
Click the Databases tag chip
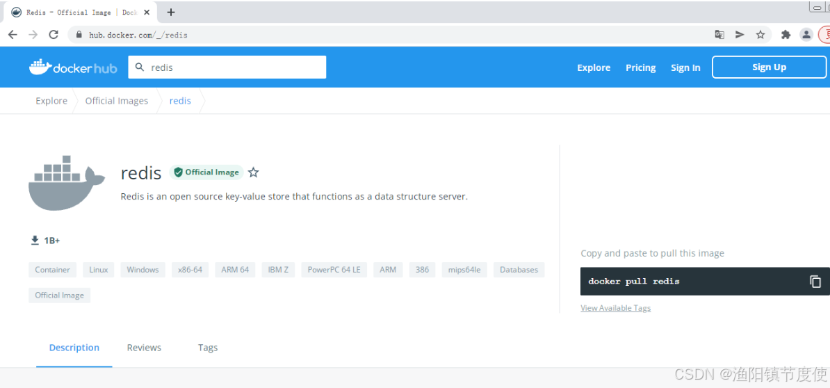pos(519,270)
